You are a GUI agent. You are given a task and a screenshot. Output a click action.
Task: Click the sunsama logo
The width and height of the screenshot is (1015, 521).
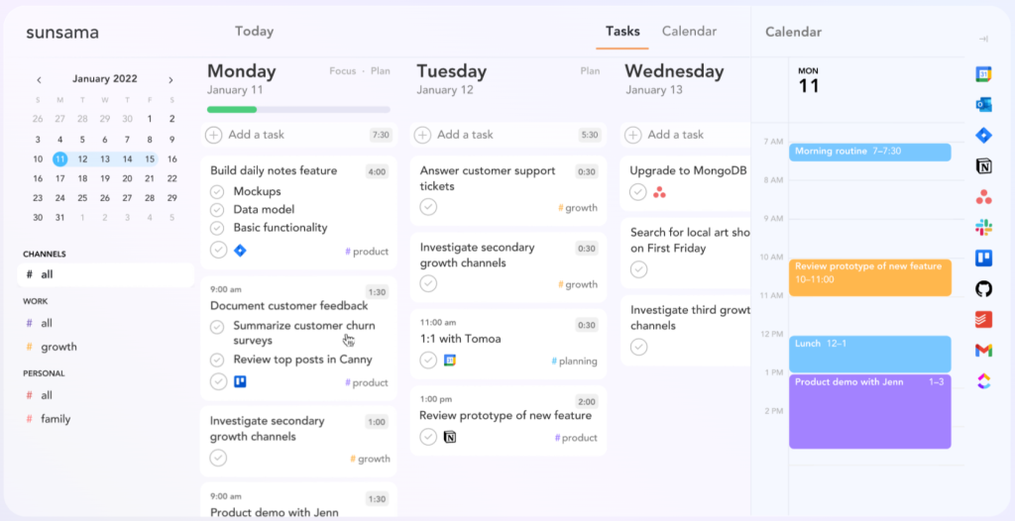62,33
